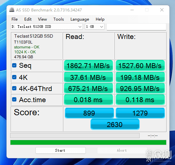Expand the 1 GB test size dropdown

click(x=95, y=27)
